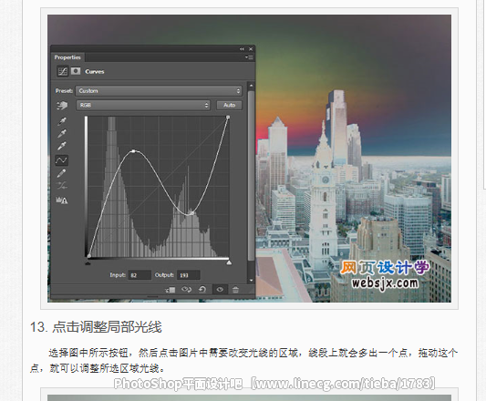Open the Properties panel flyout menu
486x401 pixels.
(x=249, y=57)
